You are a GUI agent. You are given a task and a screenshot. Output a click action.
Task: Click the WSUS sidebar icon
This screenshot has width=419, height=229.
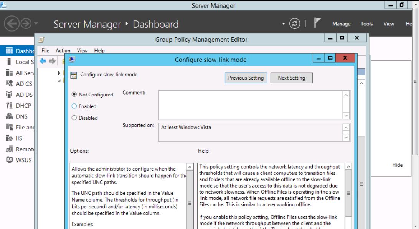[x=10, y=160]
